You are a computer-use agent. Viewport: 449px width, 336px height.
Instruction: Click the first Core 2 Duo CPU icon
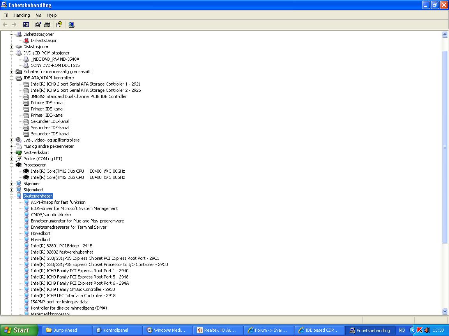click(26, 171)
